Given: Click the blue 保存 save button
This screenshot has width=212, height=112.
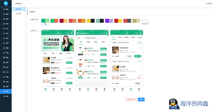Looking at the screenshot, I should tap(141, 99).
